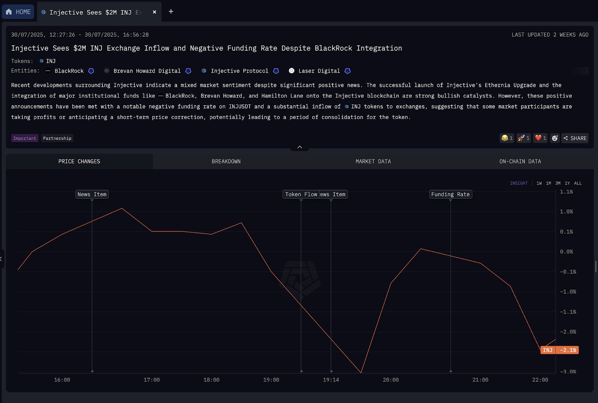Screen dimensions: 598x403
Task: Switch to the BREAKDOWN tab
Action: point(226,161)
